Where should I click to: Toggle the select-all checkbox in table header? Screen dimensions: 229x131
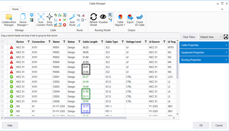click(x=3, y=42)
